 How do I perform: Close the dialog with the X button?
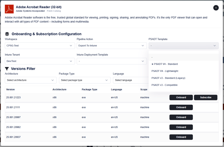click(x=216, y=8)
